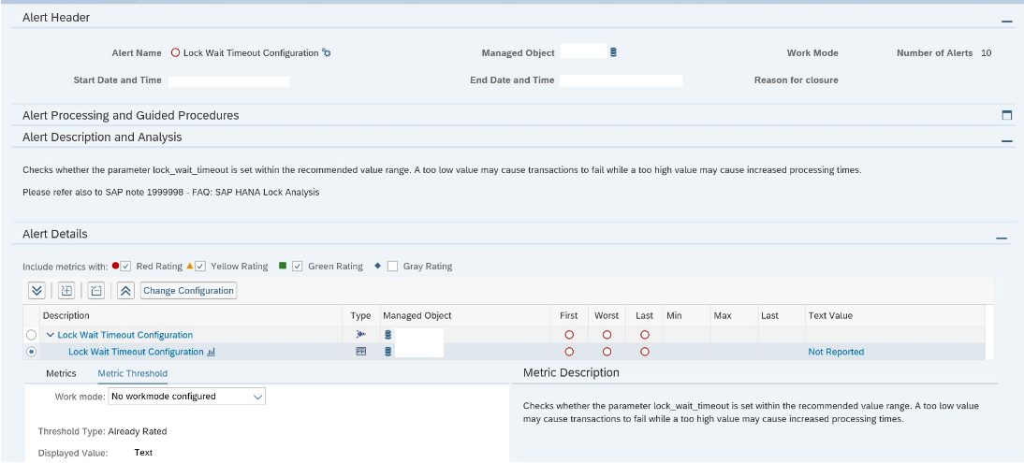The height and width of the screenshot is (463, 1024).
Task: Click the metric Type icon in the selected row
Action: pyautogui.click(x=360, y=352)
